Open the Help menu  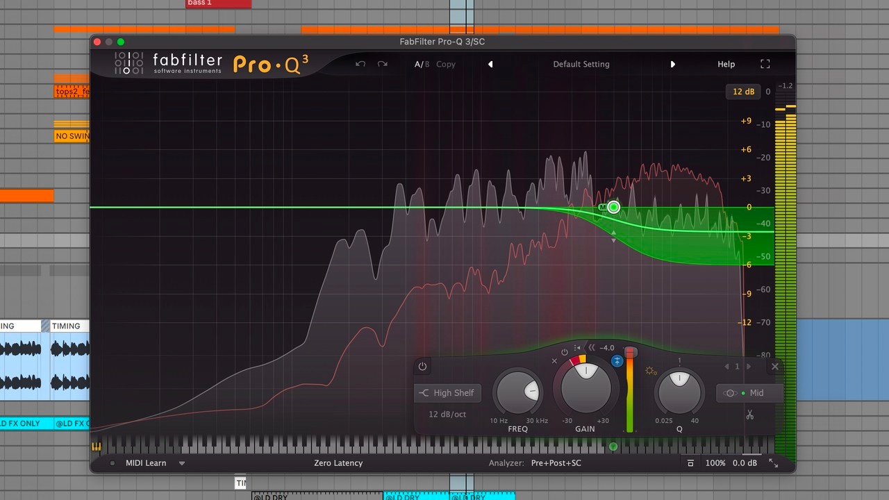pos(726,64)
